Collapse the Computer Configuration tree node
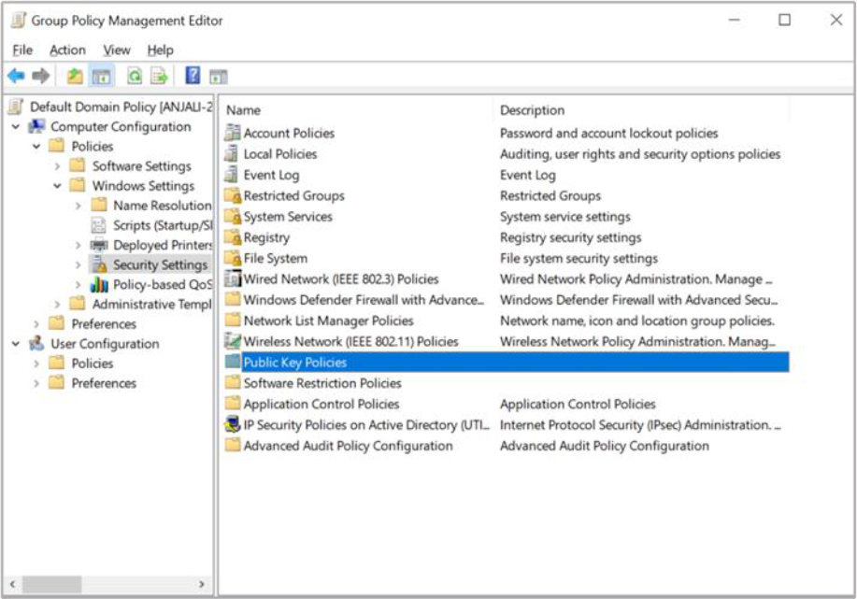Image resolution: width=857 pixels, height=599 pixels. [16, 126]
